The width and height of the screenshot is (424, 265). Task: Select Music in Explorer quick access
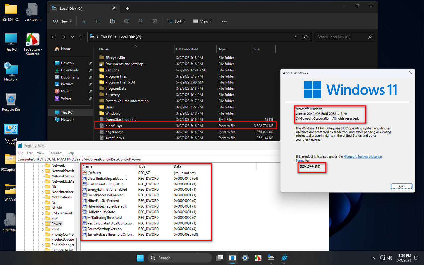point(66,91)
